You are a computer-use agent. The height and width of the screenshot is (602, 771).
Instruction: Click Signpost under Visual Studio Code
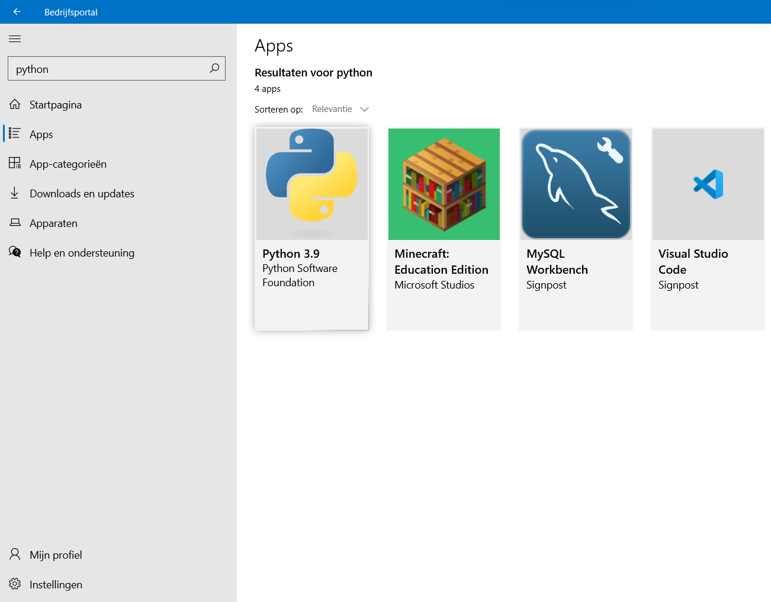tap(678, 285)
